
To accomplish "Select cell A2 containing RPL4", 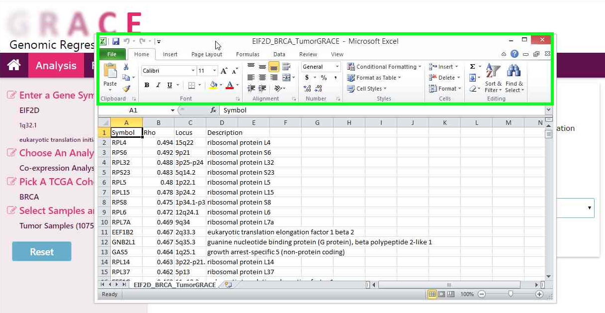I will coord(126,142).
